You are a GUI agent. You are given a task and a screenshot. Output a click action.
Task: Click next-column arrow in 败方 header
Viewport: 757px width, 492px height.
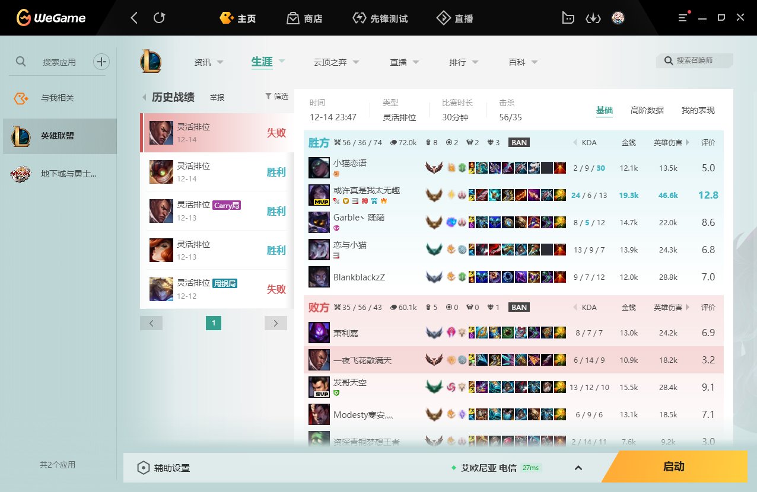click(688, 308)
